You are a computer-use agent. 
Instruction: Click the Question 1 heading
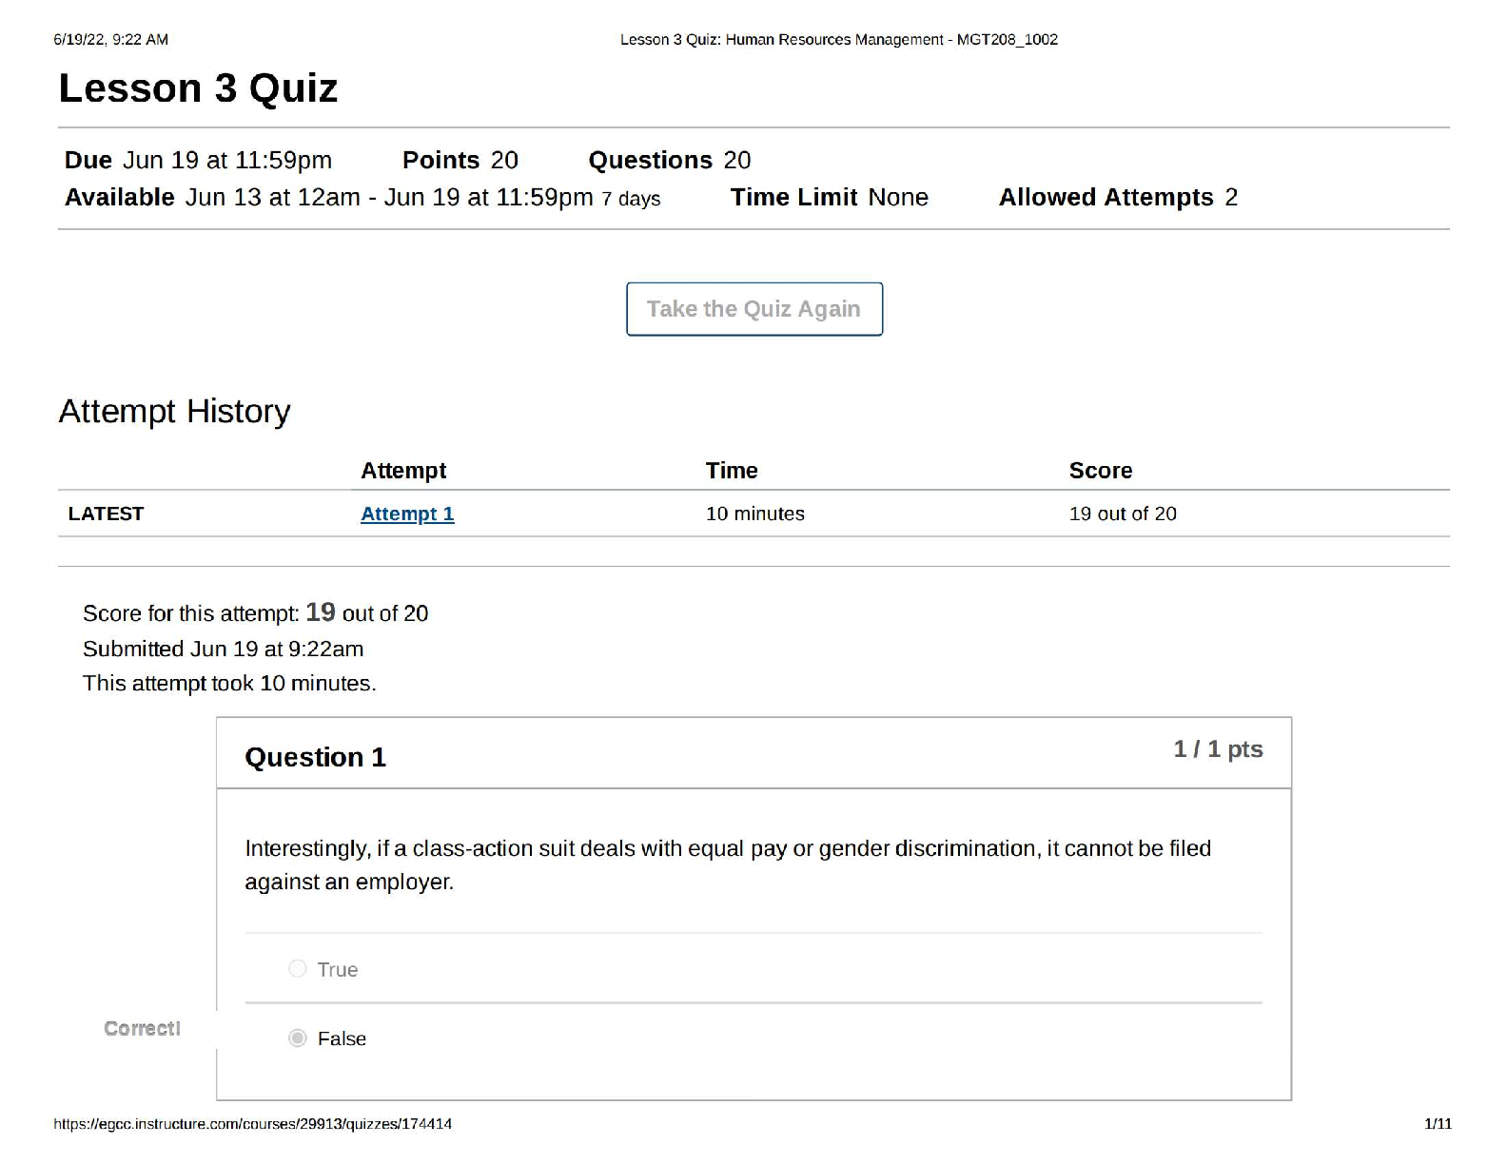[x=315, y=757]
